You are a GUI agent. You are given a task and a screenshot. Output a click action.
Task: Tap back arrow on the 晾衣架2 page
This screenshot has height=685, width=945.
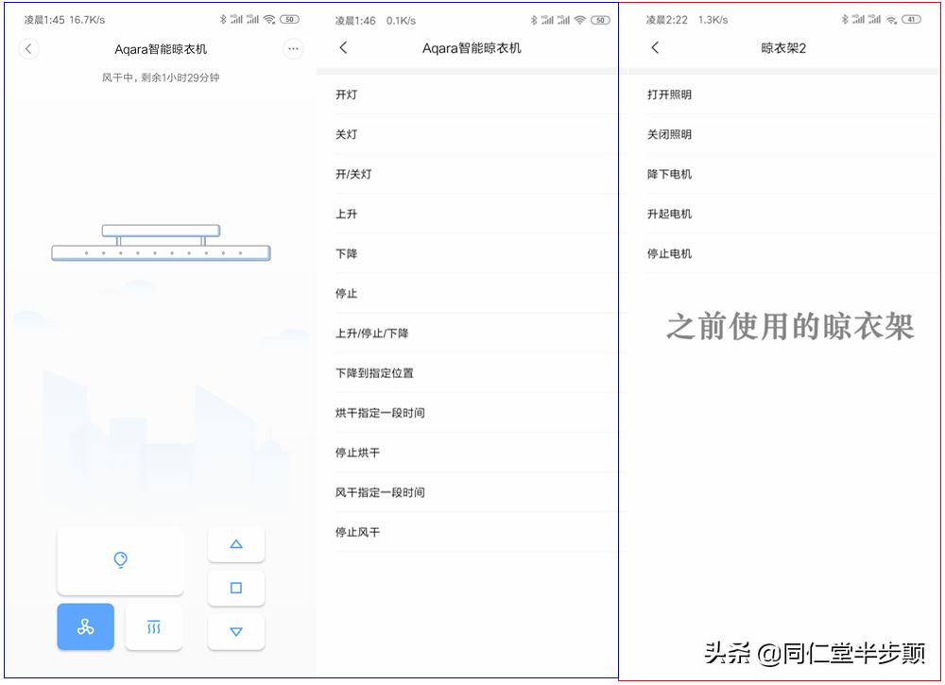click(x=652, y=48)
